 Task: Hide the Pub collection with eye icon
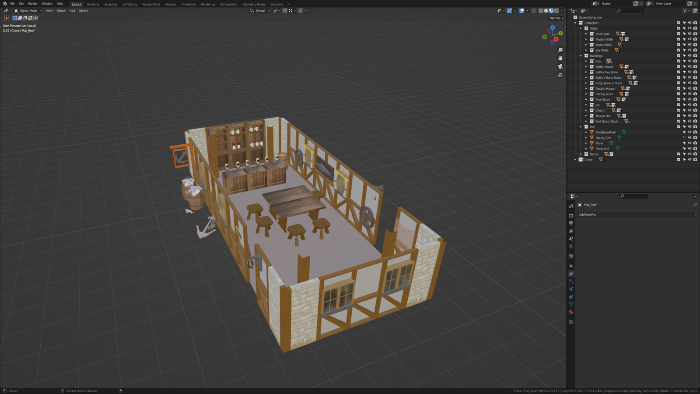click(689, 61)
